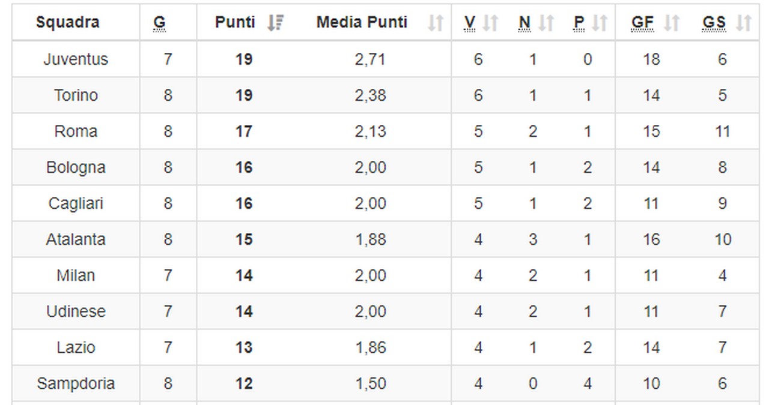
Task: Click the Sampdoria team name
Action: pos(76,383)
